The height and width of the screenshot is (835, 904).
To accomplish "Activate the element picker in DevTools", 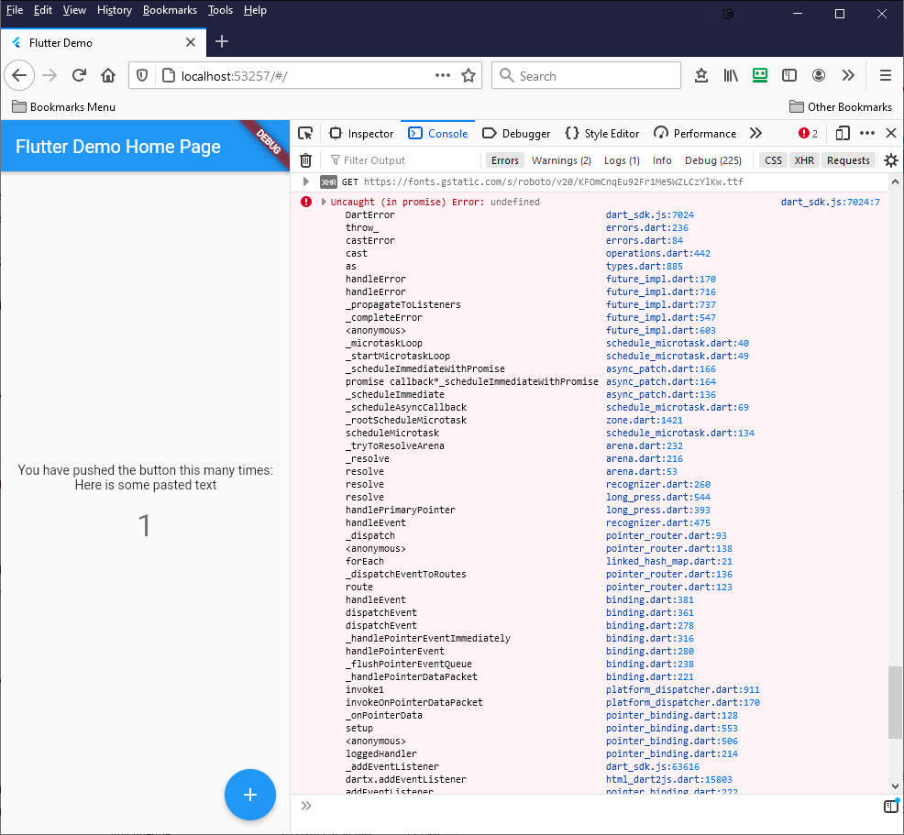I will 305,134.
